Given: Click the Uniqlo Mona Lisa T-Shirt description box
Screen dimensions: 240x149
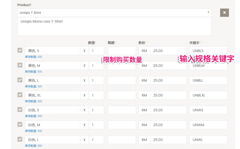Looking at the screenshot, I should coord(114,26).
